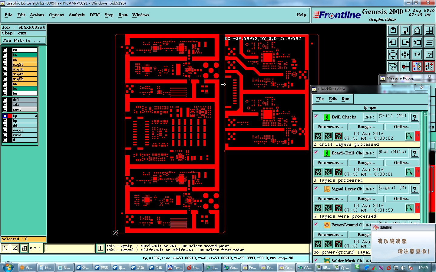
Task: Select the sig5b layer name row
Action: click(x=25, y=79)
